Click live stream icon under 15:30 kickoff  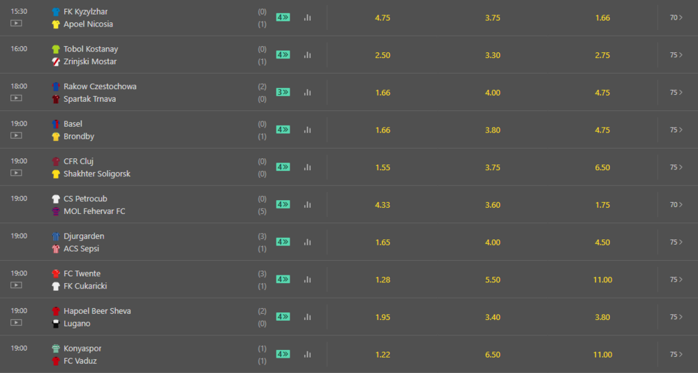pyautogui.click(x=16, y=23)
